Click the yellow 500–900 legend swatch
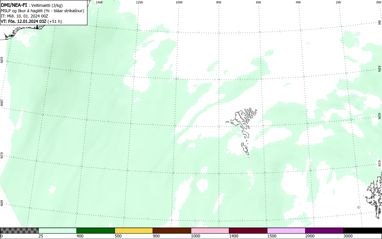Viewport: 382px width, 239px height. (x=134, y=231)
